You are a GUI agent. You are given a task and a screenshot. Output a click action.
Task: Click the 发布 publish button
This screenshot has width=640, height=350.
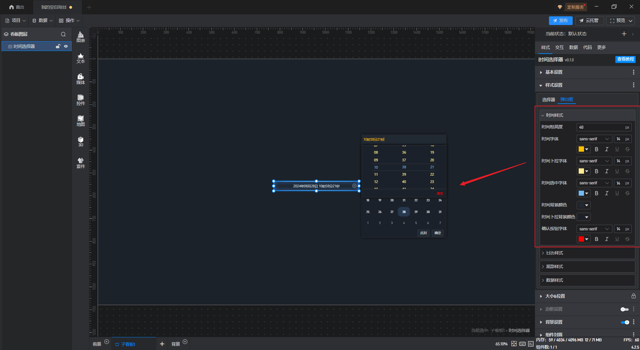561,21
